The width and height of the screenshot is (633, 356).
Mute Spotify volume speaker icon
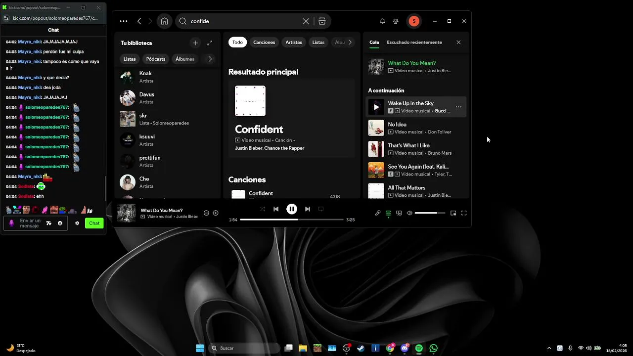pyautogui.click(x=409, y=213)
